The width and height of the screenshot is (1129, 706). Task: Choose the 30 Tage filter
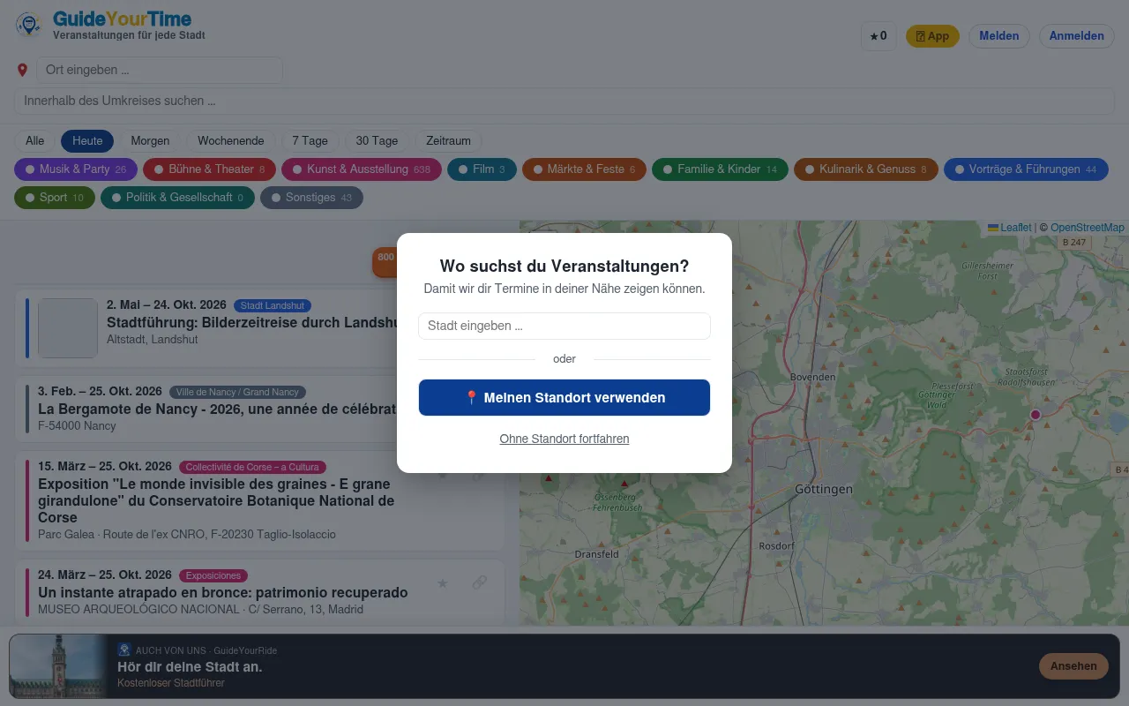click(377, 141)
